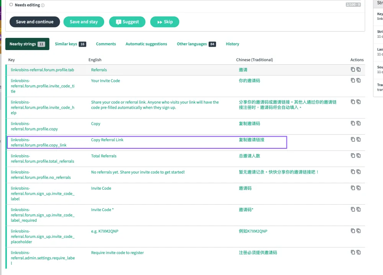Copy icon in the profile.copy row

pyautogui.click(x=353, y=123)
